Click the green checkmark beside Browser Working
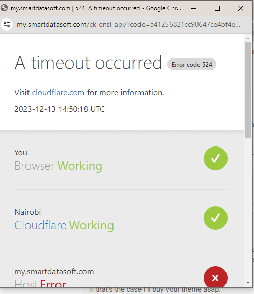 (215, 158)
